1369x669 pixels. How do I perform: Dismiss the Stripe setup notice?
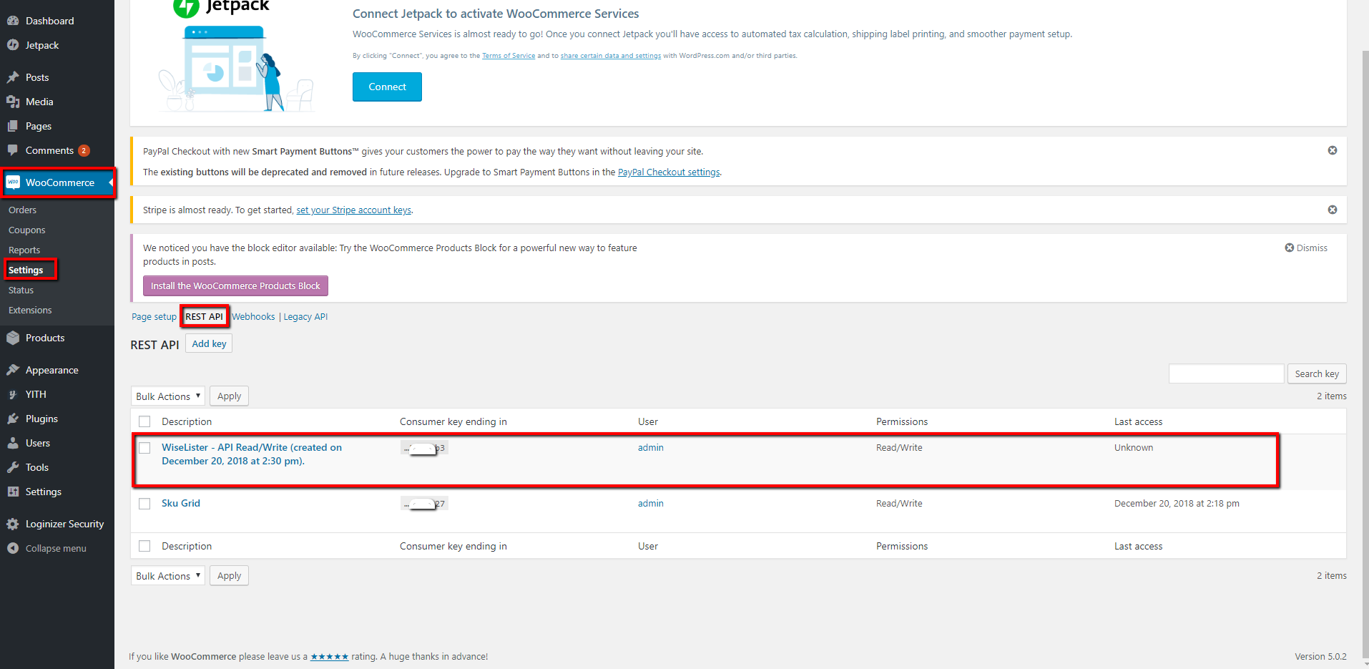point(1333,210)
